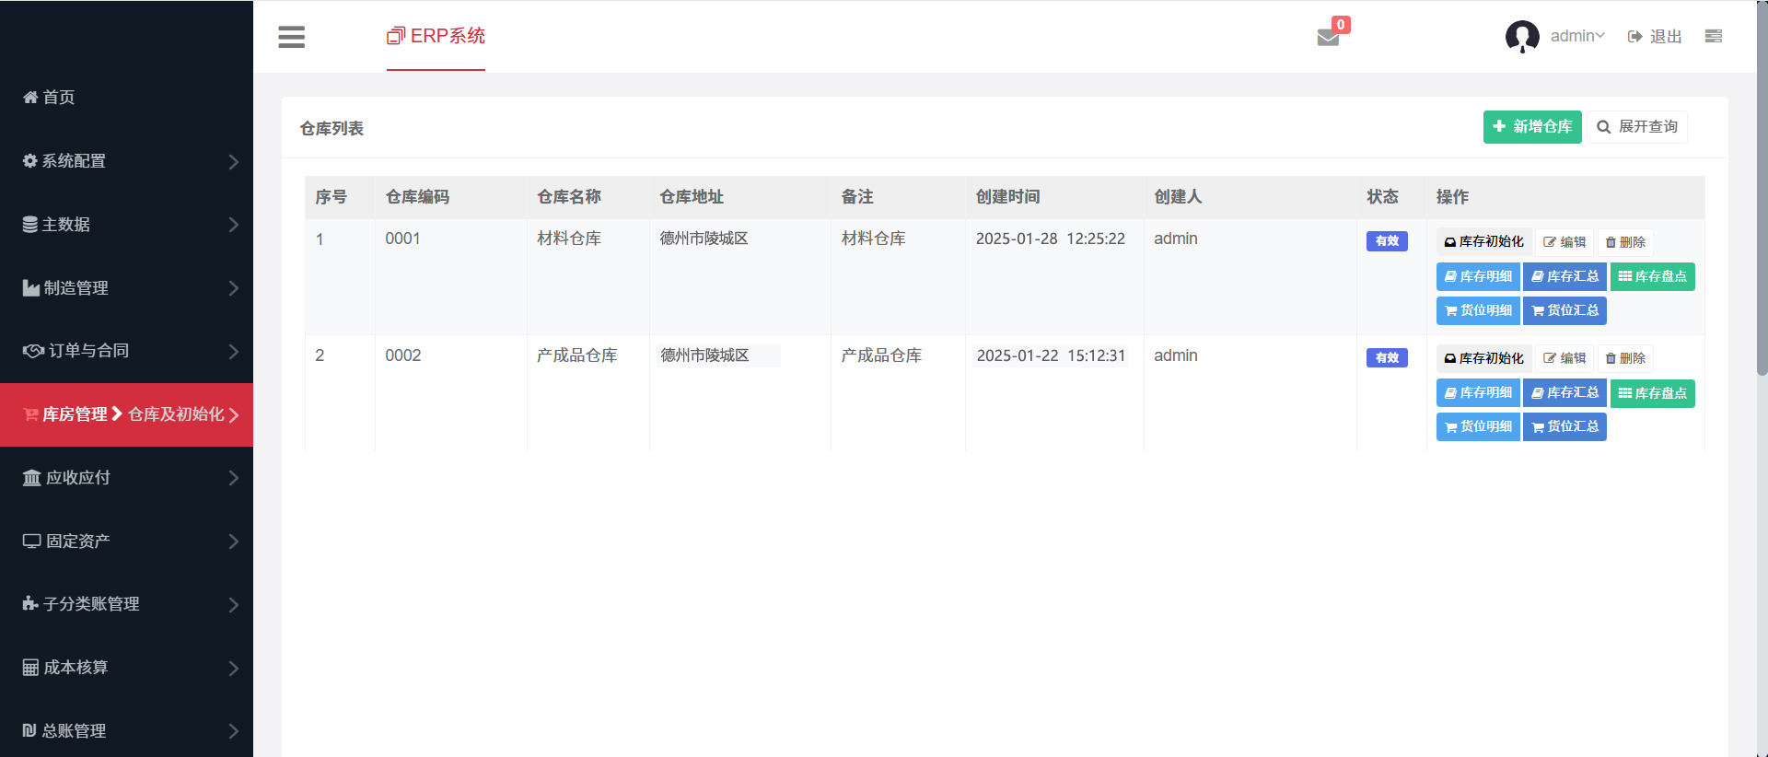Click the 新增仓库 button
Screen dimensions: 1768x757
point(1531,127)
